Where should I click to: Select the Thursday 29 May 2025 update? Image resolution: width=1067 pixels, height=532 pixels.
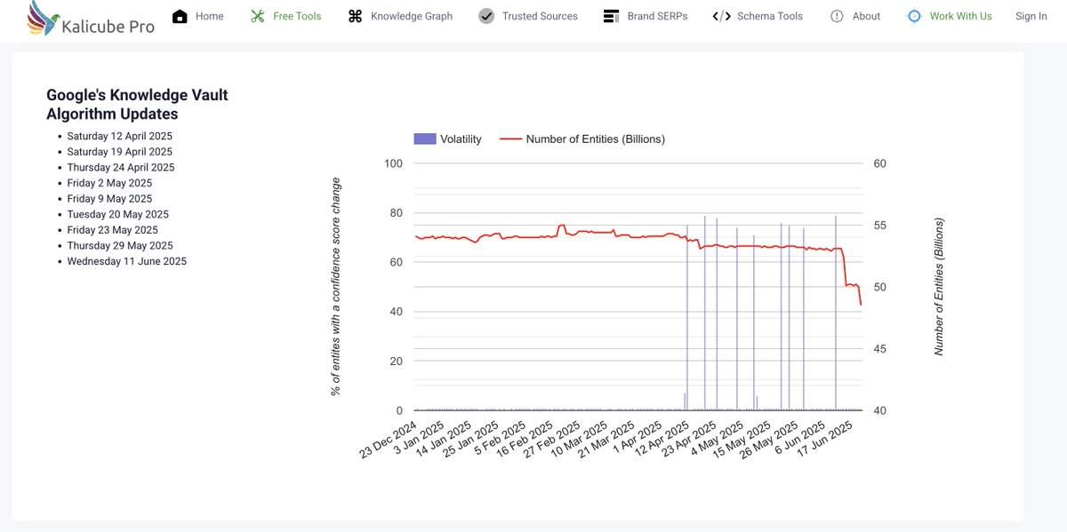118,245
